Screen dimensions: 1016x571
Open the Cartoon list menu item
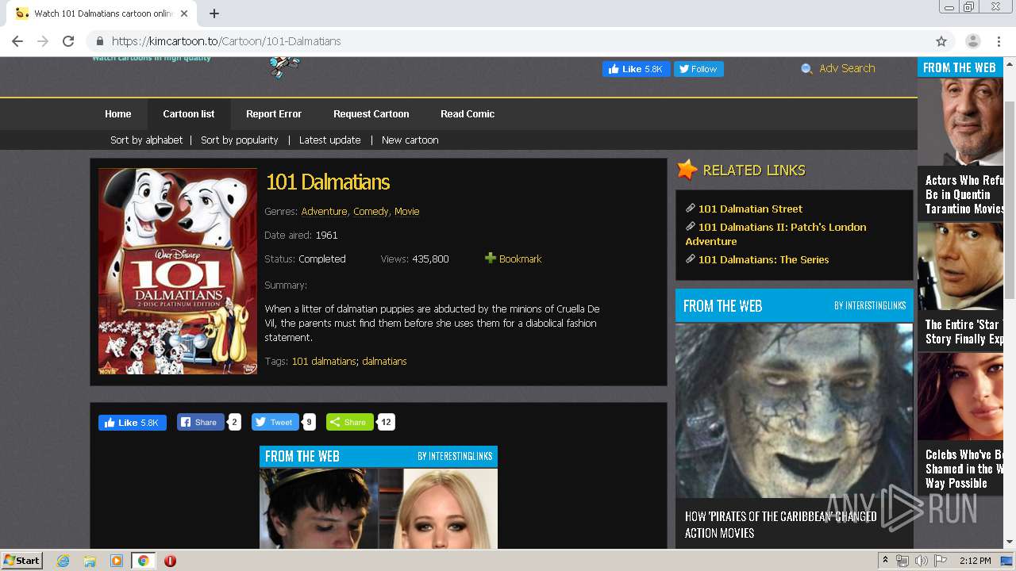tap(189, 114)
